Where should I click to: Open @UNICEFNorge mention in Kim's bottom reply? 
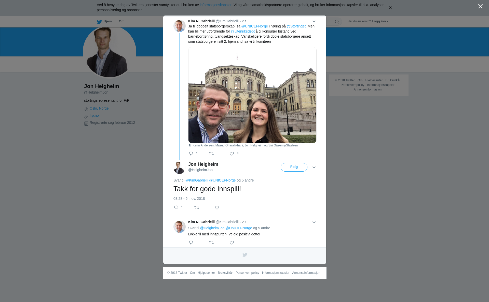tap(239, 228)
